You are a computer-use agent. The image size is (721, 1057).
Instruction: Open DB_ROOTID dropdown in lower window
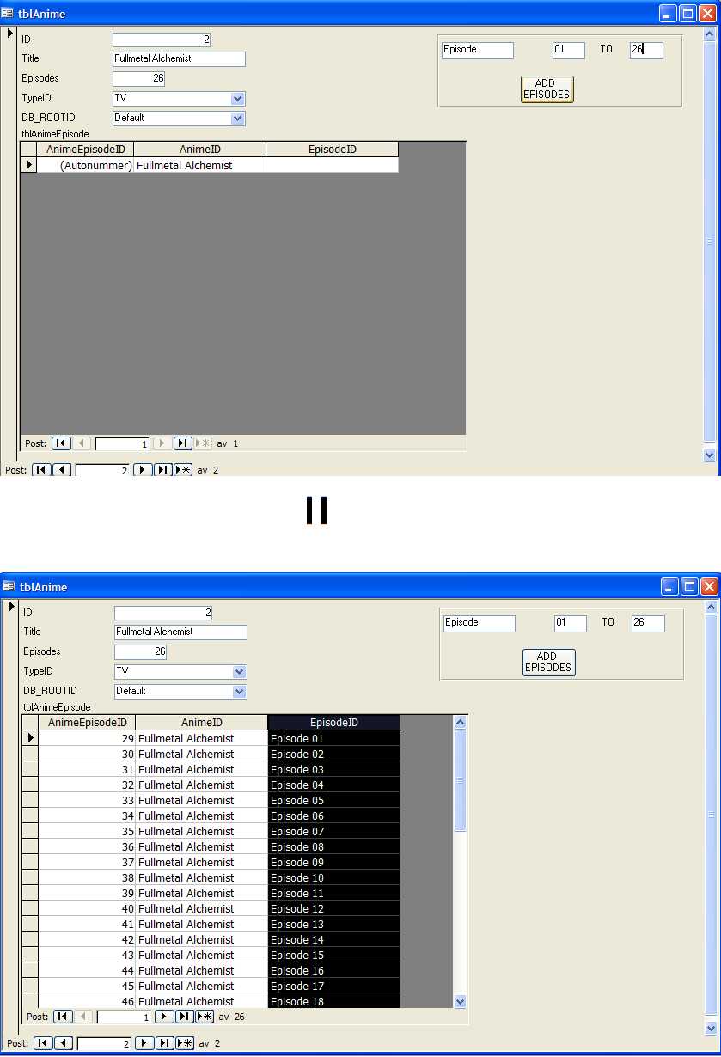click(240, 692)
